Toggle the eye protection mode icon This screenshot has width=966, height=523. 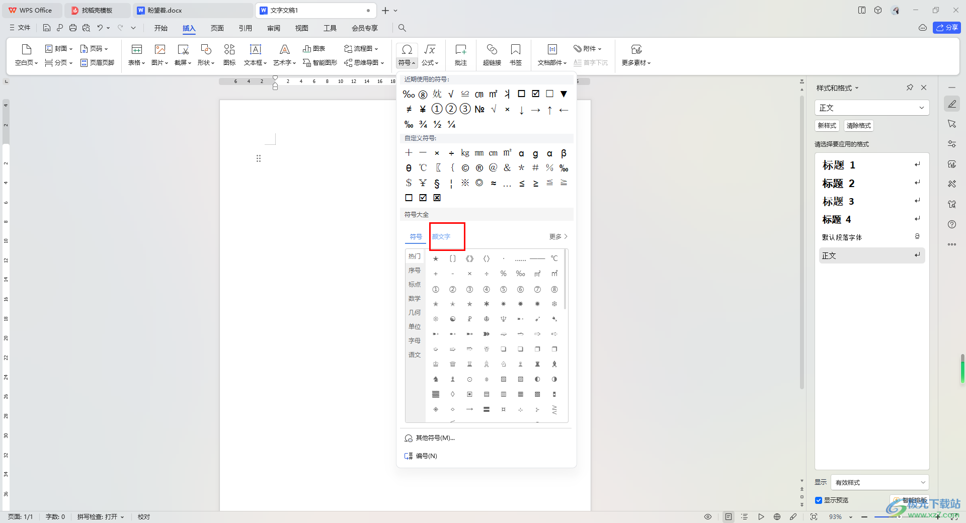pyautogui.click(x=708, y=516)
